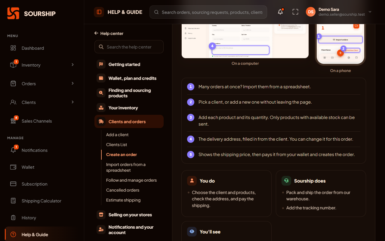385x241 pixels.
Task: Toggle fullscreen mode icon
Action: (295, 12)
